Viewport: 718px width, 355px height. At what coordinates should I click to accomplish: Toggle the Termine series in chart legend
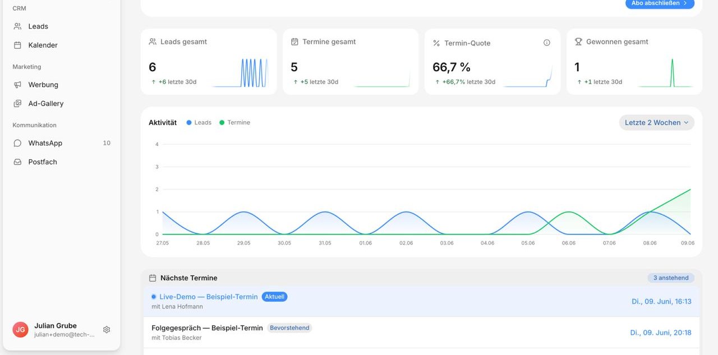(235, 122)
